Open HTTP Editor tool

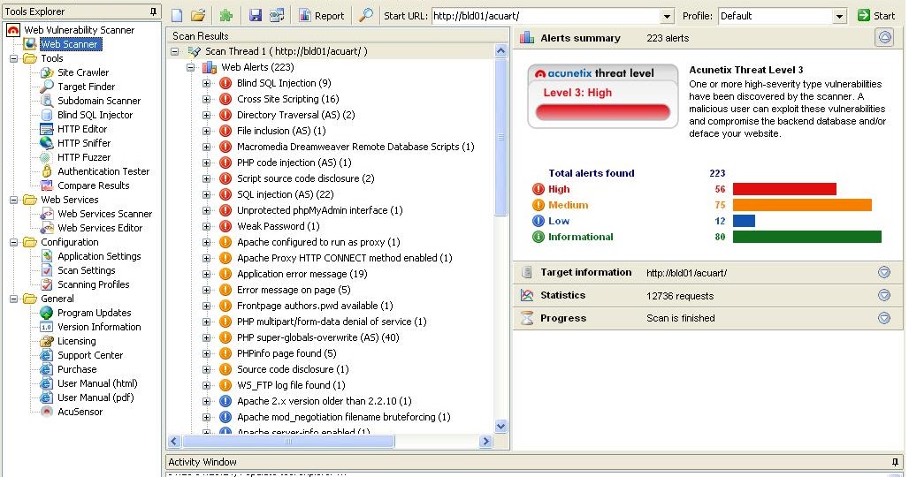81,129
